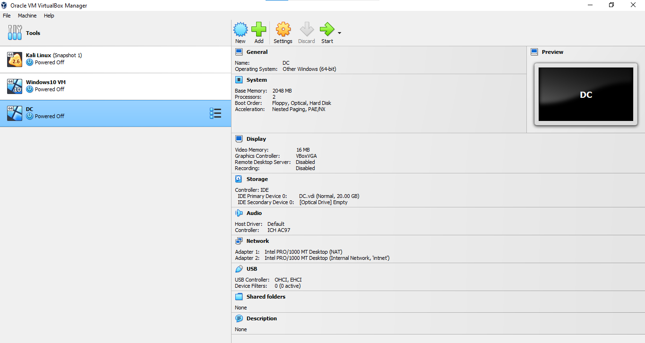Viewport: 645px width, 343px height.
Task: Click Adapter 1 'Intel PRO/1000 MT Desktop (NAT)'
Action: [303, 252]
